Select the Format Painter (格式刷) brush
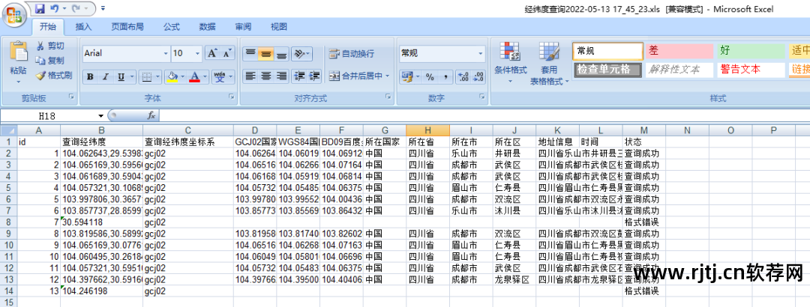 [x=54, y=75]
